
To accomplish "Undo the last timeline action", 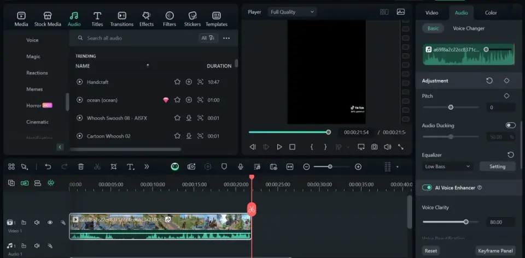I will click(x=48, y=166).
